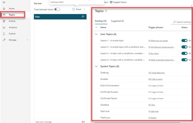Viewport: 193px width, 123px height.
Task: Click the Manage wrench icon
Action: tap(4, 40)
